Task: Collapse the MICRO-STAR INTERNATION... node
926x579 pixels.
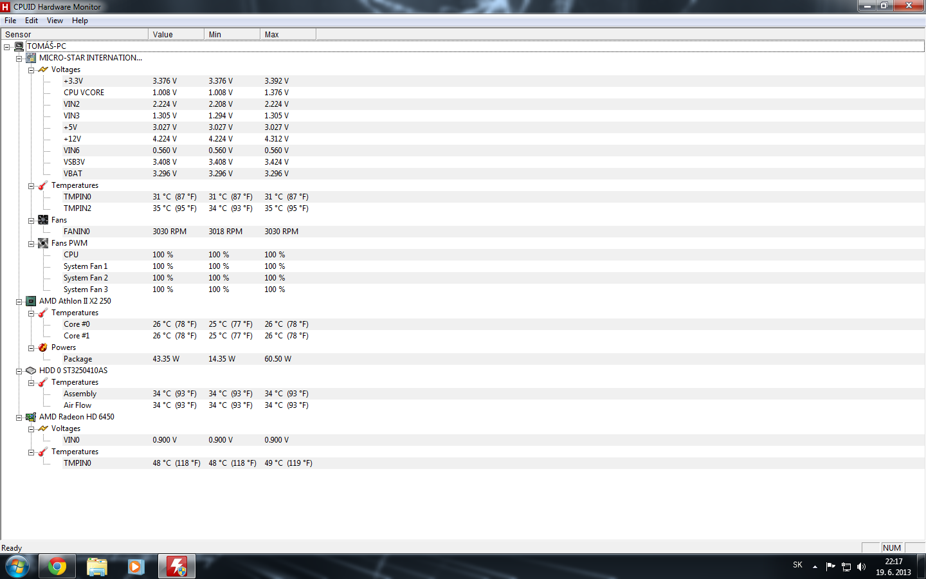Action: click(x=19, y=59)
